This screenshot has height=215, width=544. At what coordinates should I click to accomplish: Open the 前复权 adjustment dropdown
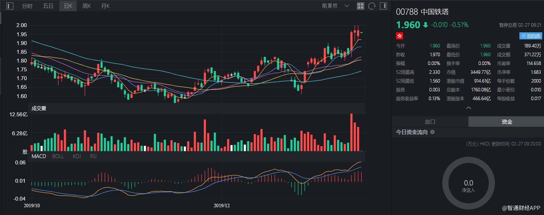click(336, 6)
